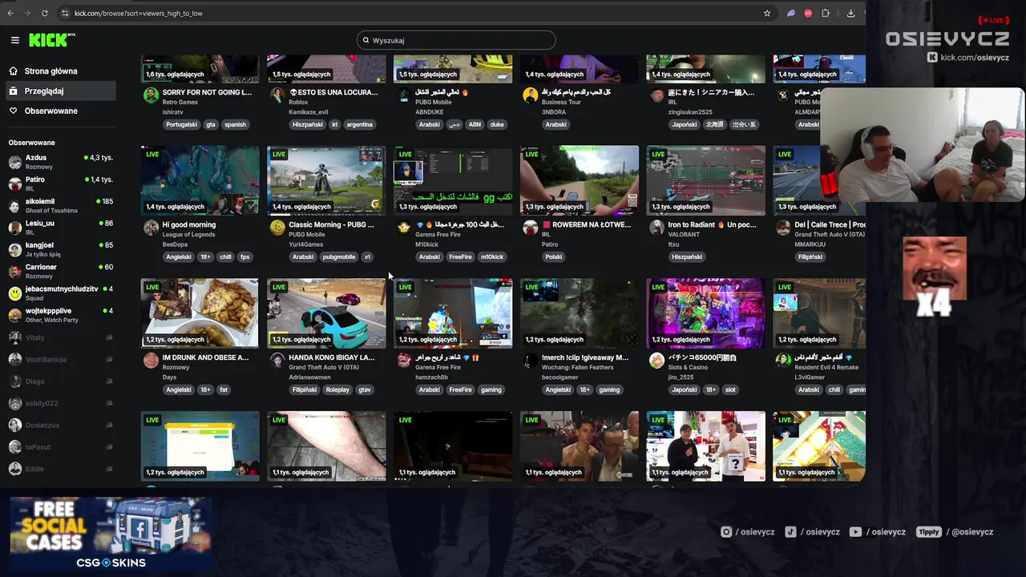Click duke tag under ABNDUKE
1026x577 pixels.
[497, 124]
